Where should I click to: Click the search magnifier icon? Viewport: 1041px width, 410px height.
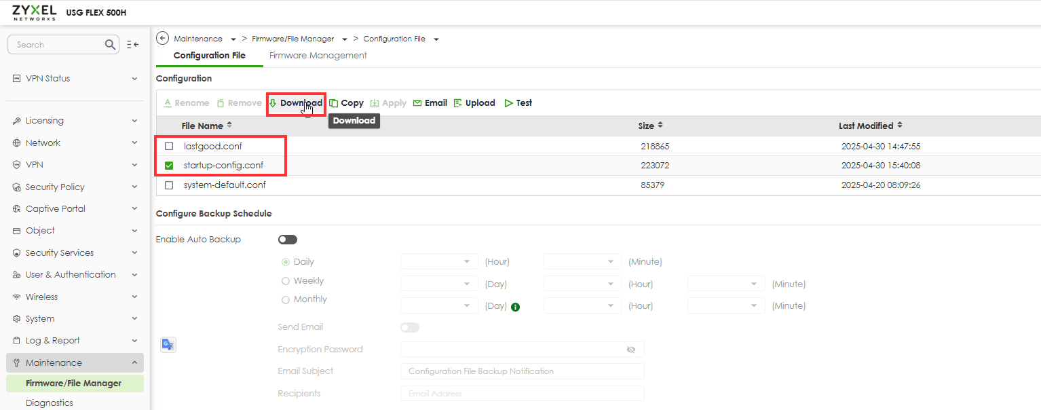pos(111,45)
